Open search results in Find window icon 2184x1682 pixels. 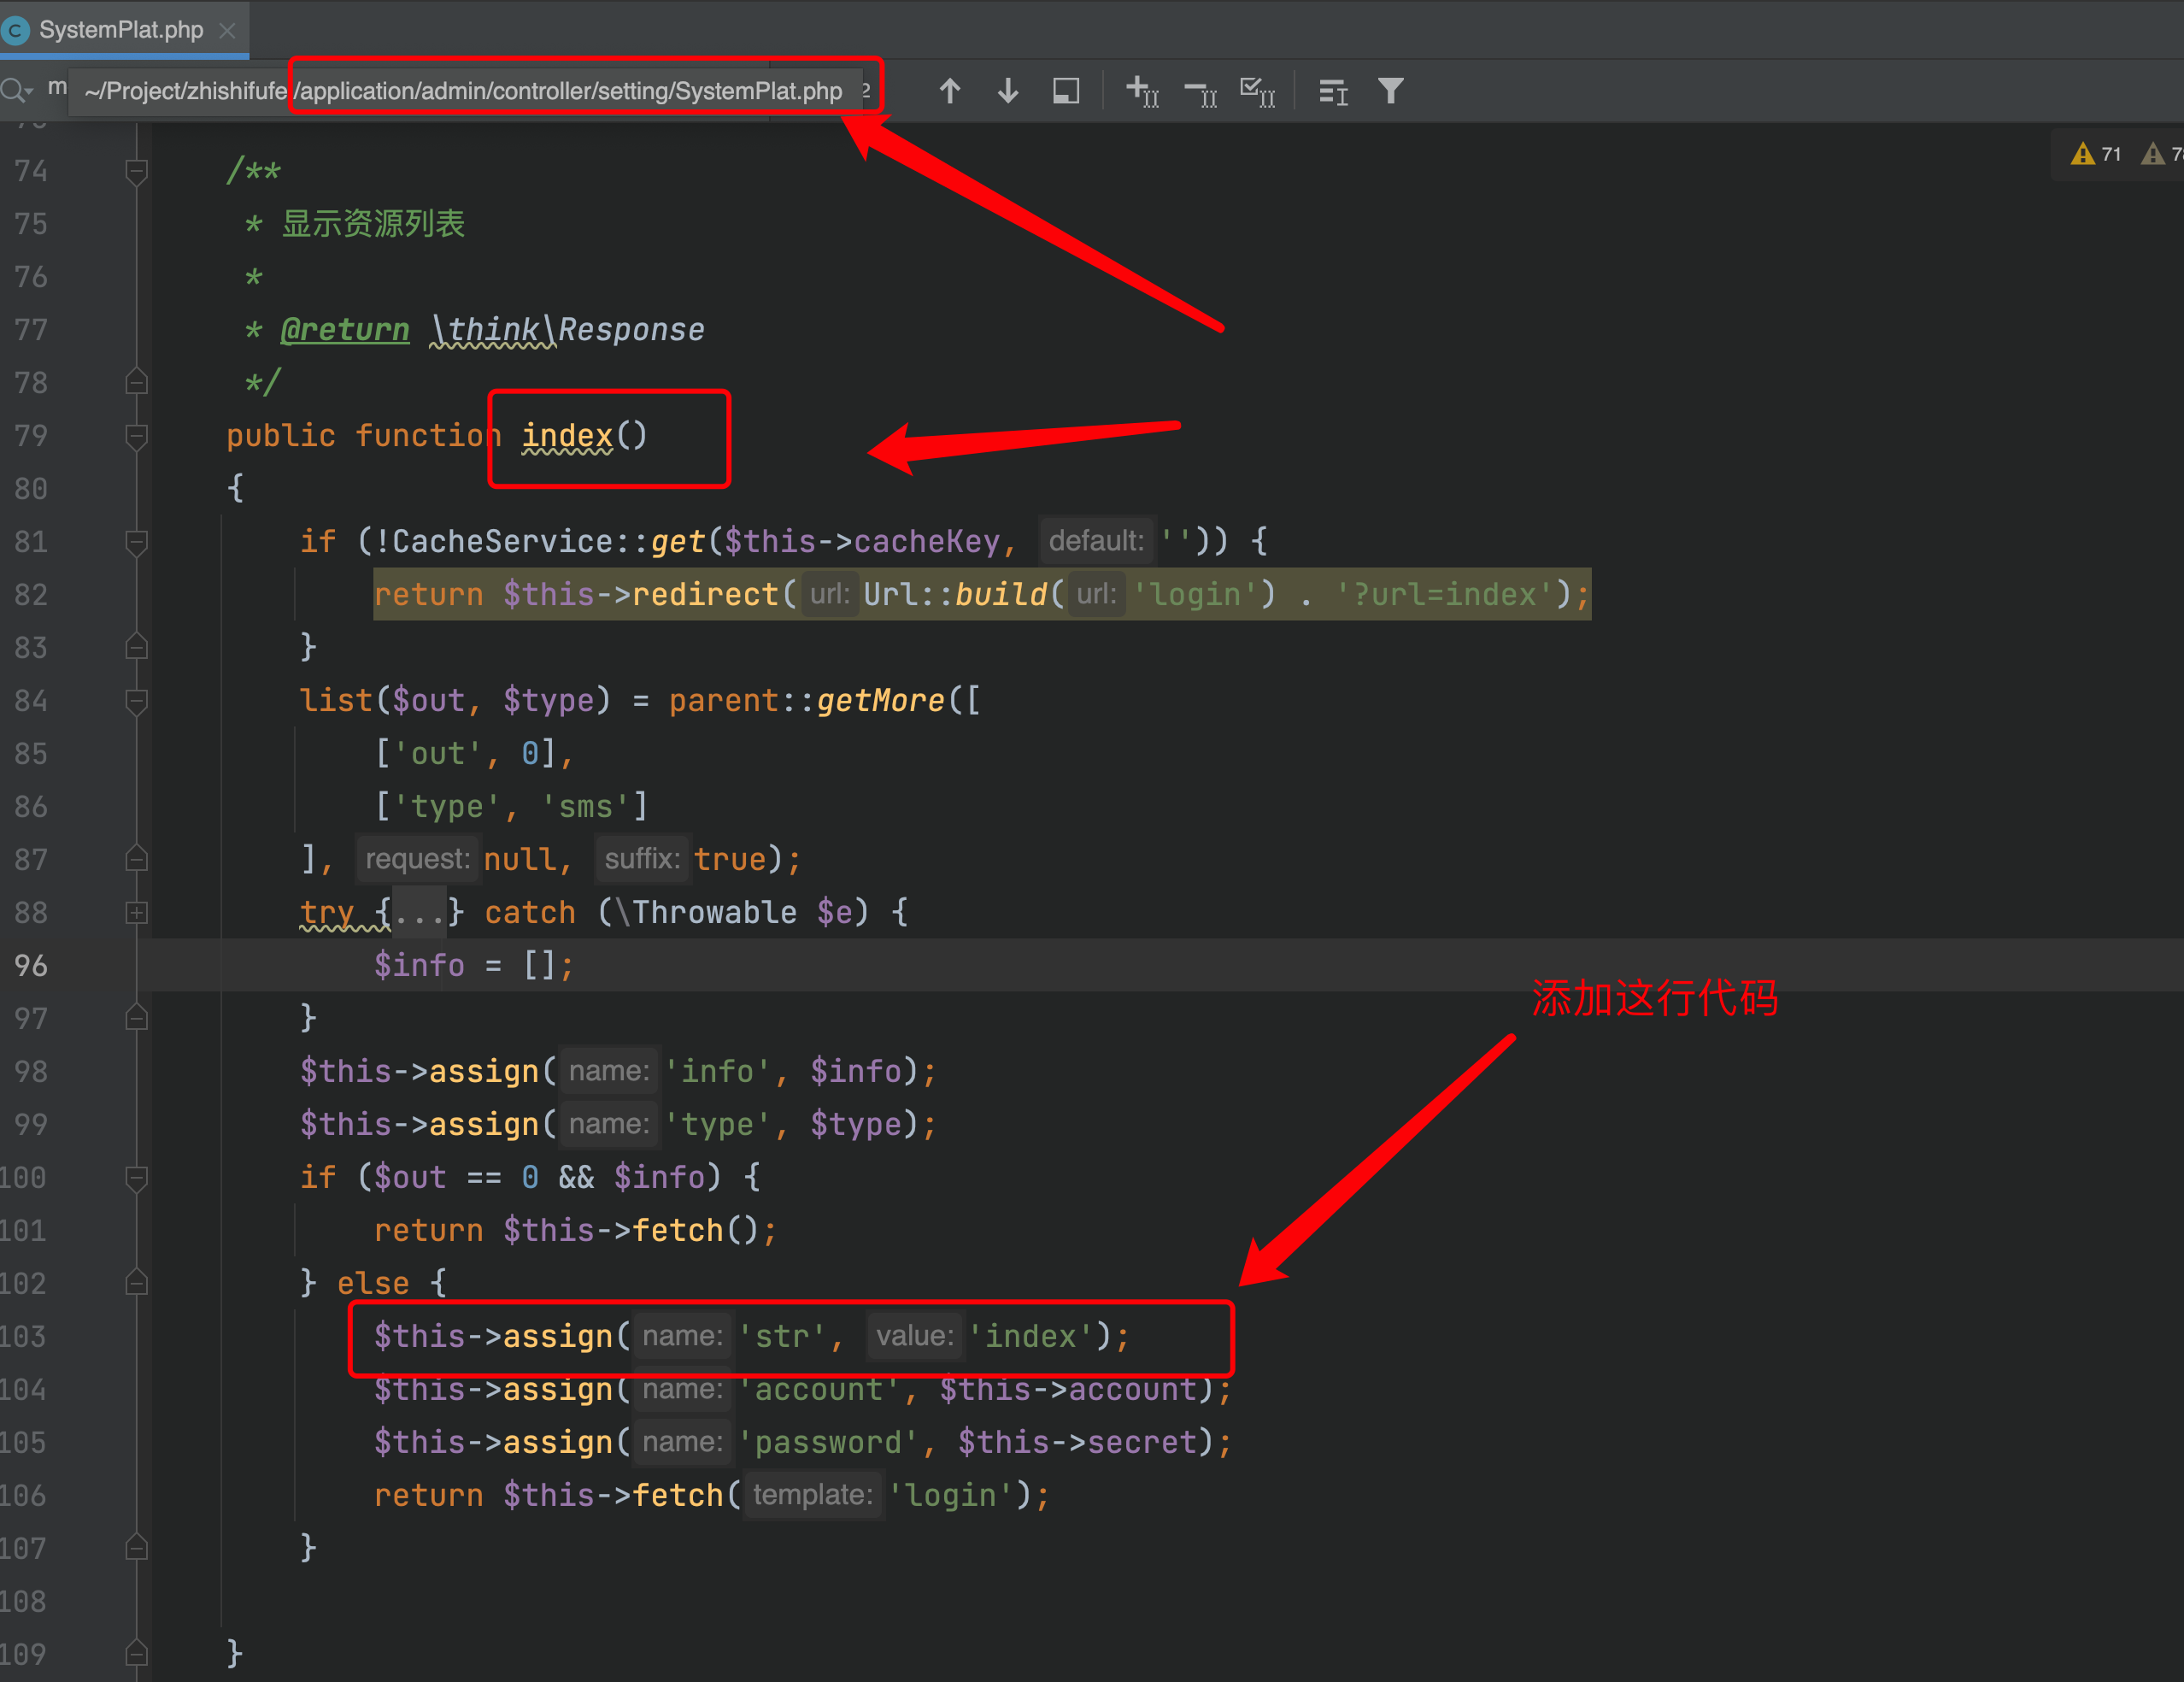[x=1066, y=91]
